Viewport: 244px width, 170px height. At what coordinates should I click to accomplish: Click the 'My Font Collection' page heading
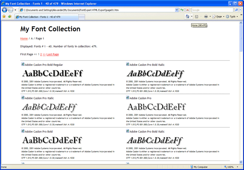click(50, 29)
